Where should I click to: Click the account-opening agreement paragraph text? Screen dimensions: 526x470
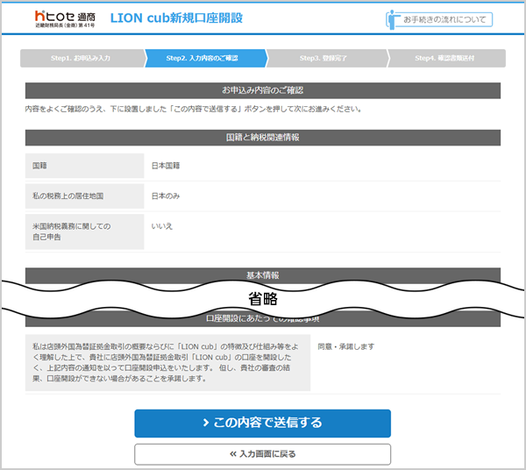[166, 363]
